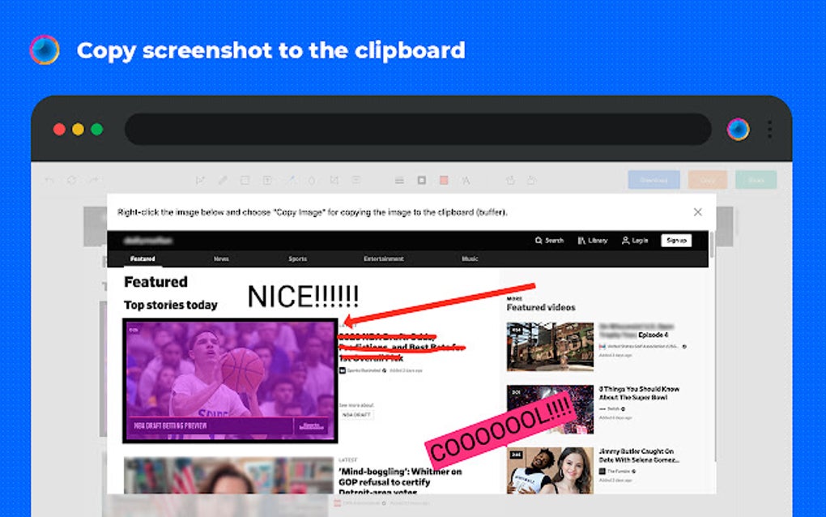Open the line thickness selector
This screenshot has height=517, width=826.
pyautogui.click(x=400, y=180)
